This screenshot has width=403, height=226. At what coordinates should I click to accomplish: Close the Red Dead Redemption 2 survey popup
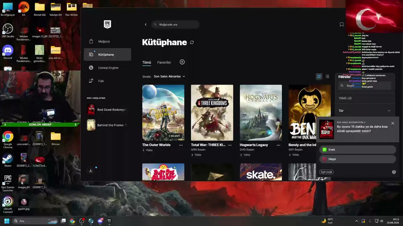(393, 123)
